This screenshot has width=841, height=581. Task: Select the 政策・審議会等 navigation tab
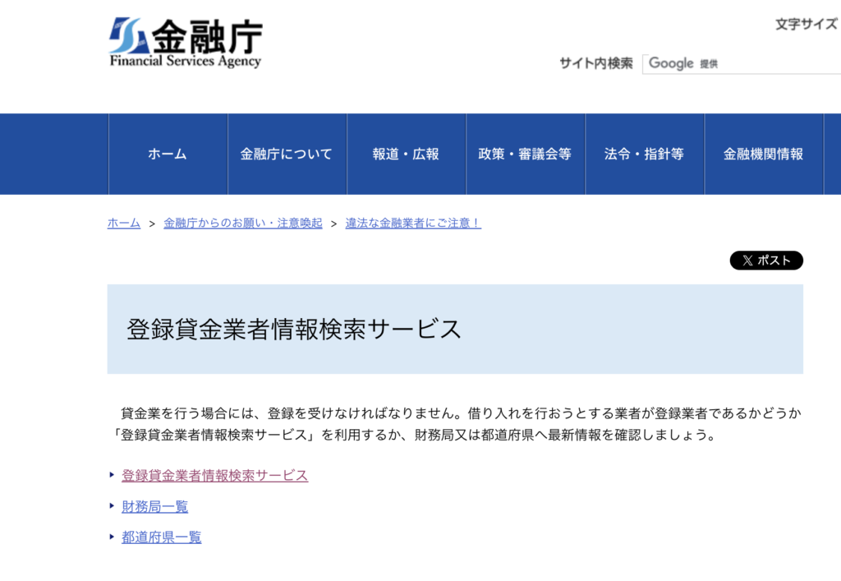click(526, 154)
